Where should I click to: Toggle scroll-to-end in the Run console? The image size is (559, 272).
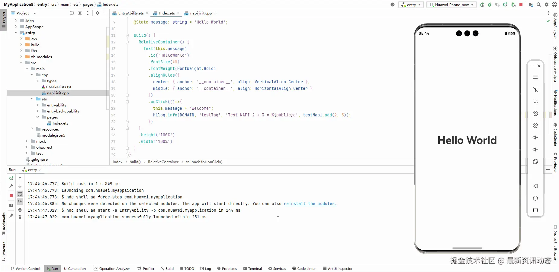[20, 202]
